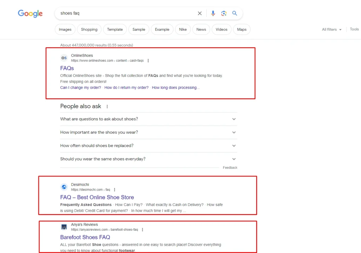Start voice search with microphone icon
Screen dimensions: 361x253
213,13
